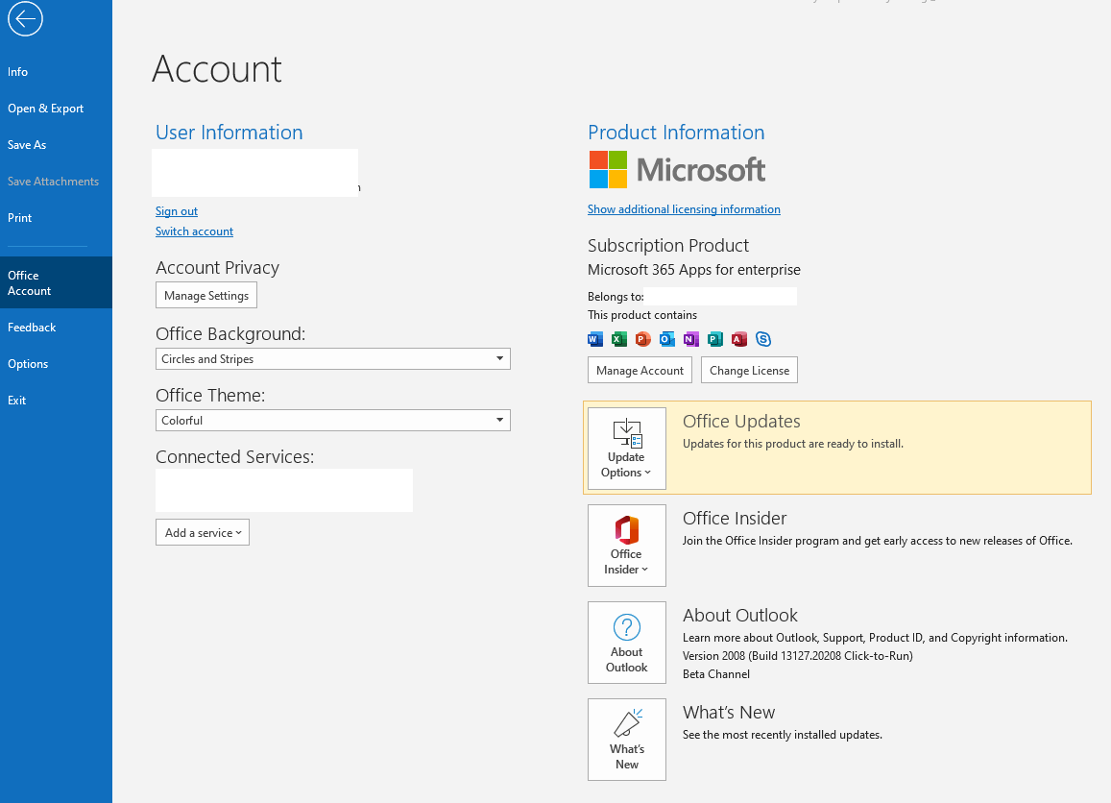1111x803 pixels.
Task: Click the PowerPoint icon
Action: tap(642, 339)
